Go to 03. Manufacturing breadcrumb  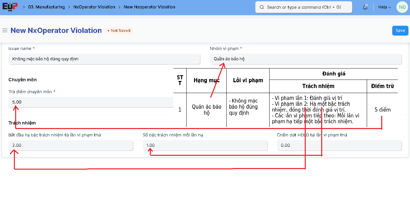click(x=46, y=7)
